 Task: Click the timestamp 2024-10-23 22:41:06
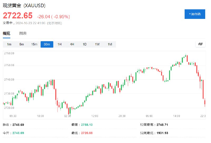[30, 23]
